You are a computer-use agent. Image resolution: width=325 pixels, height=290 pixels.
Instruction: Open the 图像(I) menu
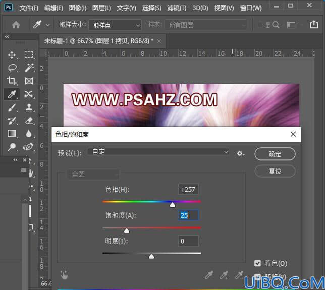point(78,8)
